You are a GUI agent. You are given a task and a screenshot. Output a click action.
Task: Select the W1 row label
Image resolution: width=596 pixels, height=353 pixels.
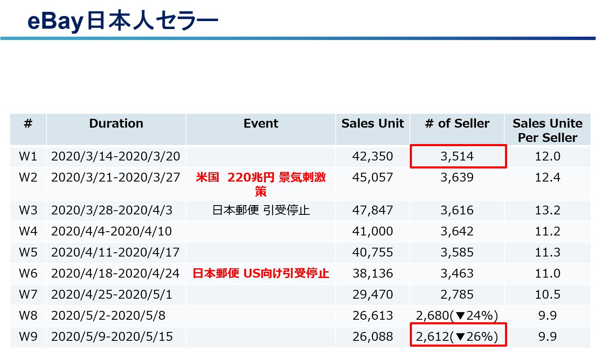click(x=28, y=157)
